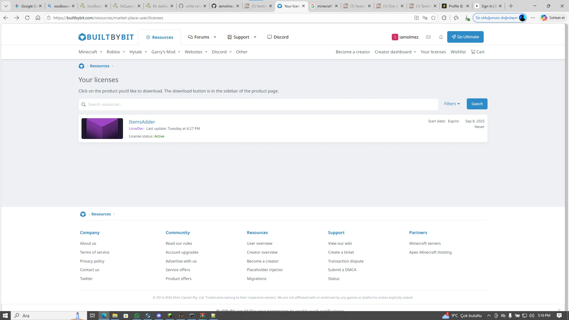Image resolution: width=569 pixels, height=320 pixels.
Task: Open the ItemsAdder product link
Action: pyautogui.click(x=142, y=122)
